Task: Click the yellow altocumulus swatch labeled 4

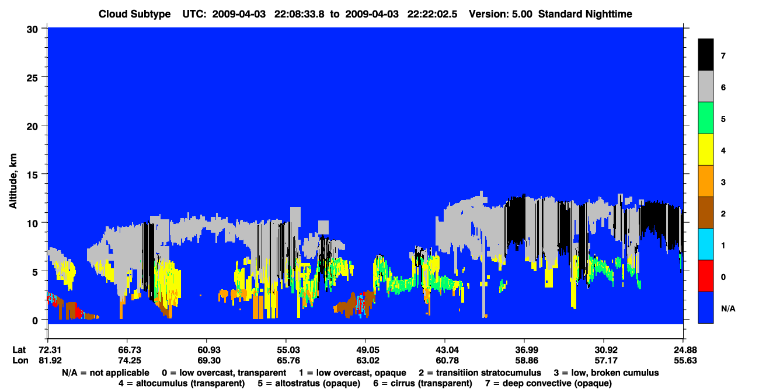Action: click(706, 149)
